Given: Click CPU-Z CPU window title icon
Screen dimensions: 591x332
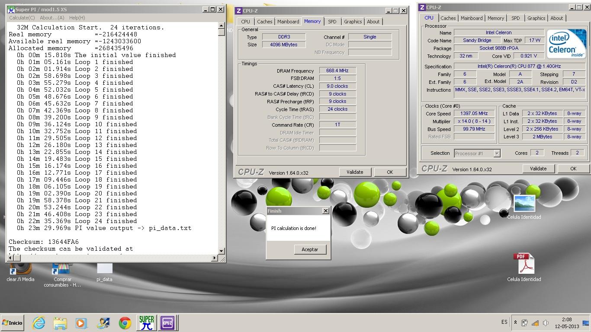Looking at the screenshot, I should 422,7.
